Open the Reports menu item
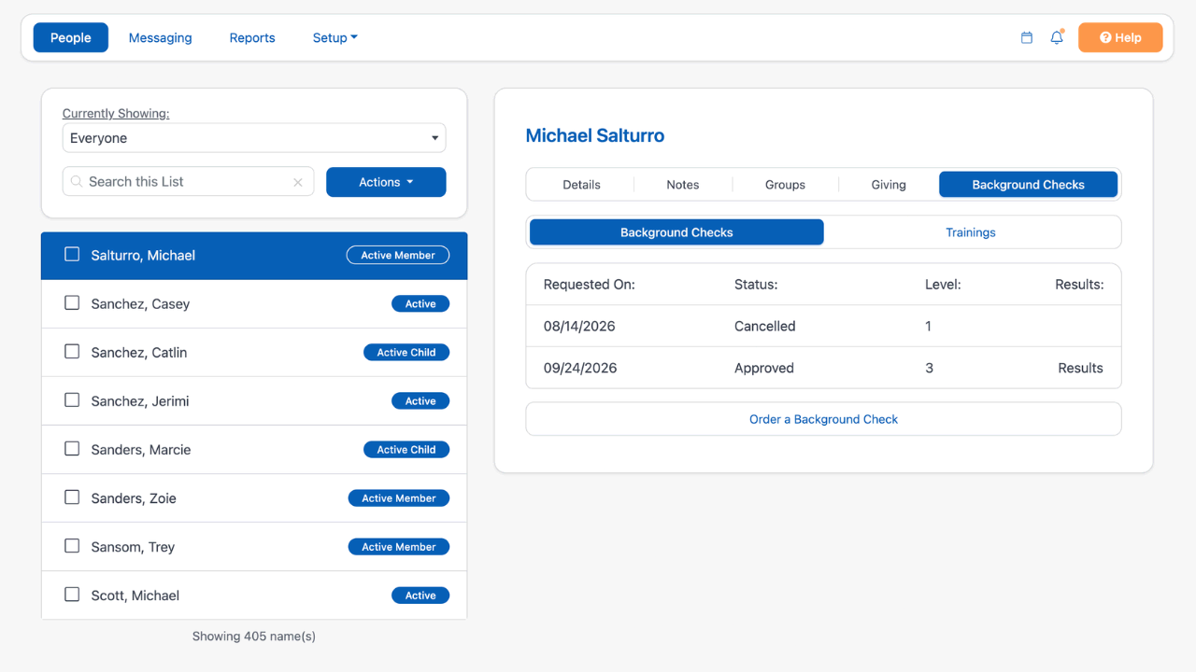The image size is (1196, 672). coord(252,37)
